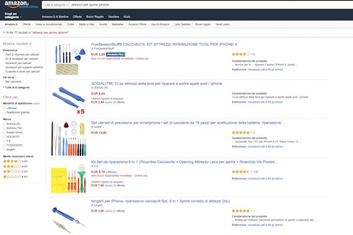
Task: Open the tongshi per iPhone product title
Action: click(160, 201)
